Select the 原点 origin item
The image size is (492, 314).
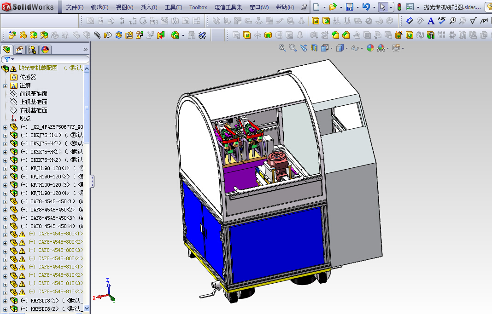coord(25,118)
